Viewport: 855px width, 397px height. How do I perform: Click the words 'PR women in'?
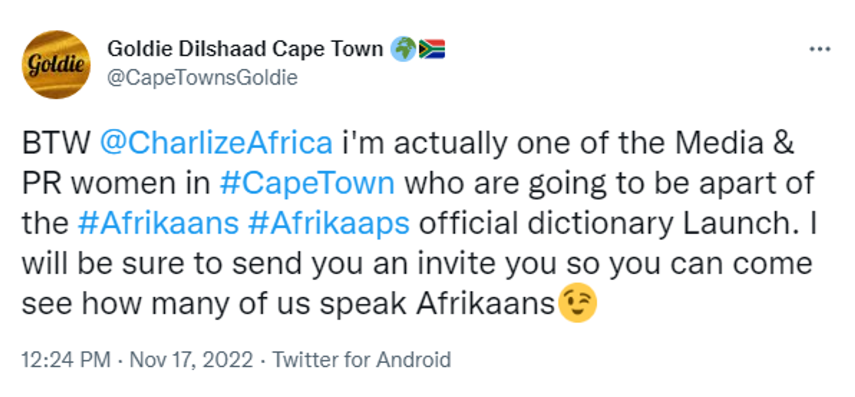tap(116, 183)
